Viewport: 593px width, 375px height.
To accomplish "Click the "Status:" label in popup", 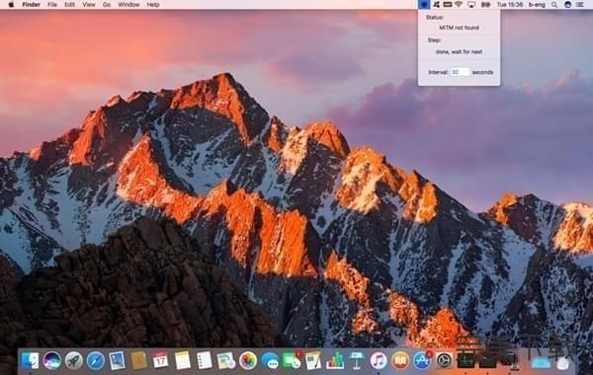I will coord(434,18).
